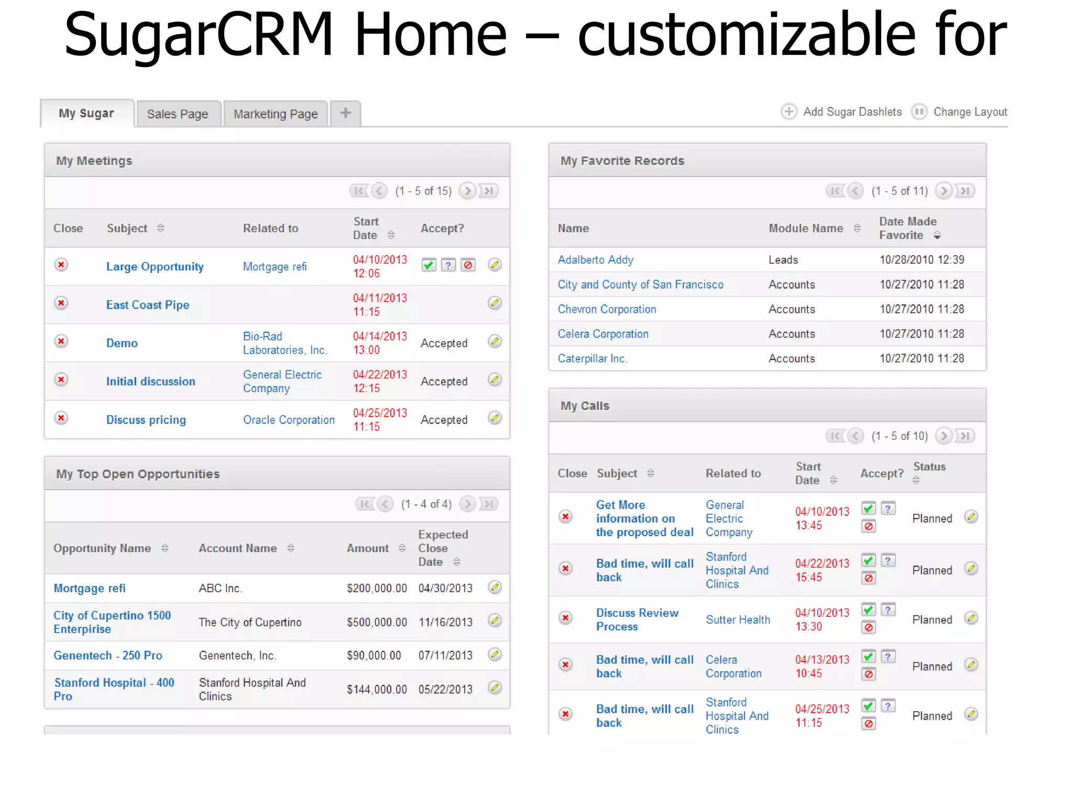Image resolution: width=1073 pixels, height=805 pixels.
Task: Jump to last page of My Favorite Records
Action: coord(965,191)
